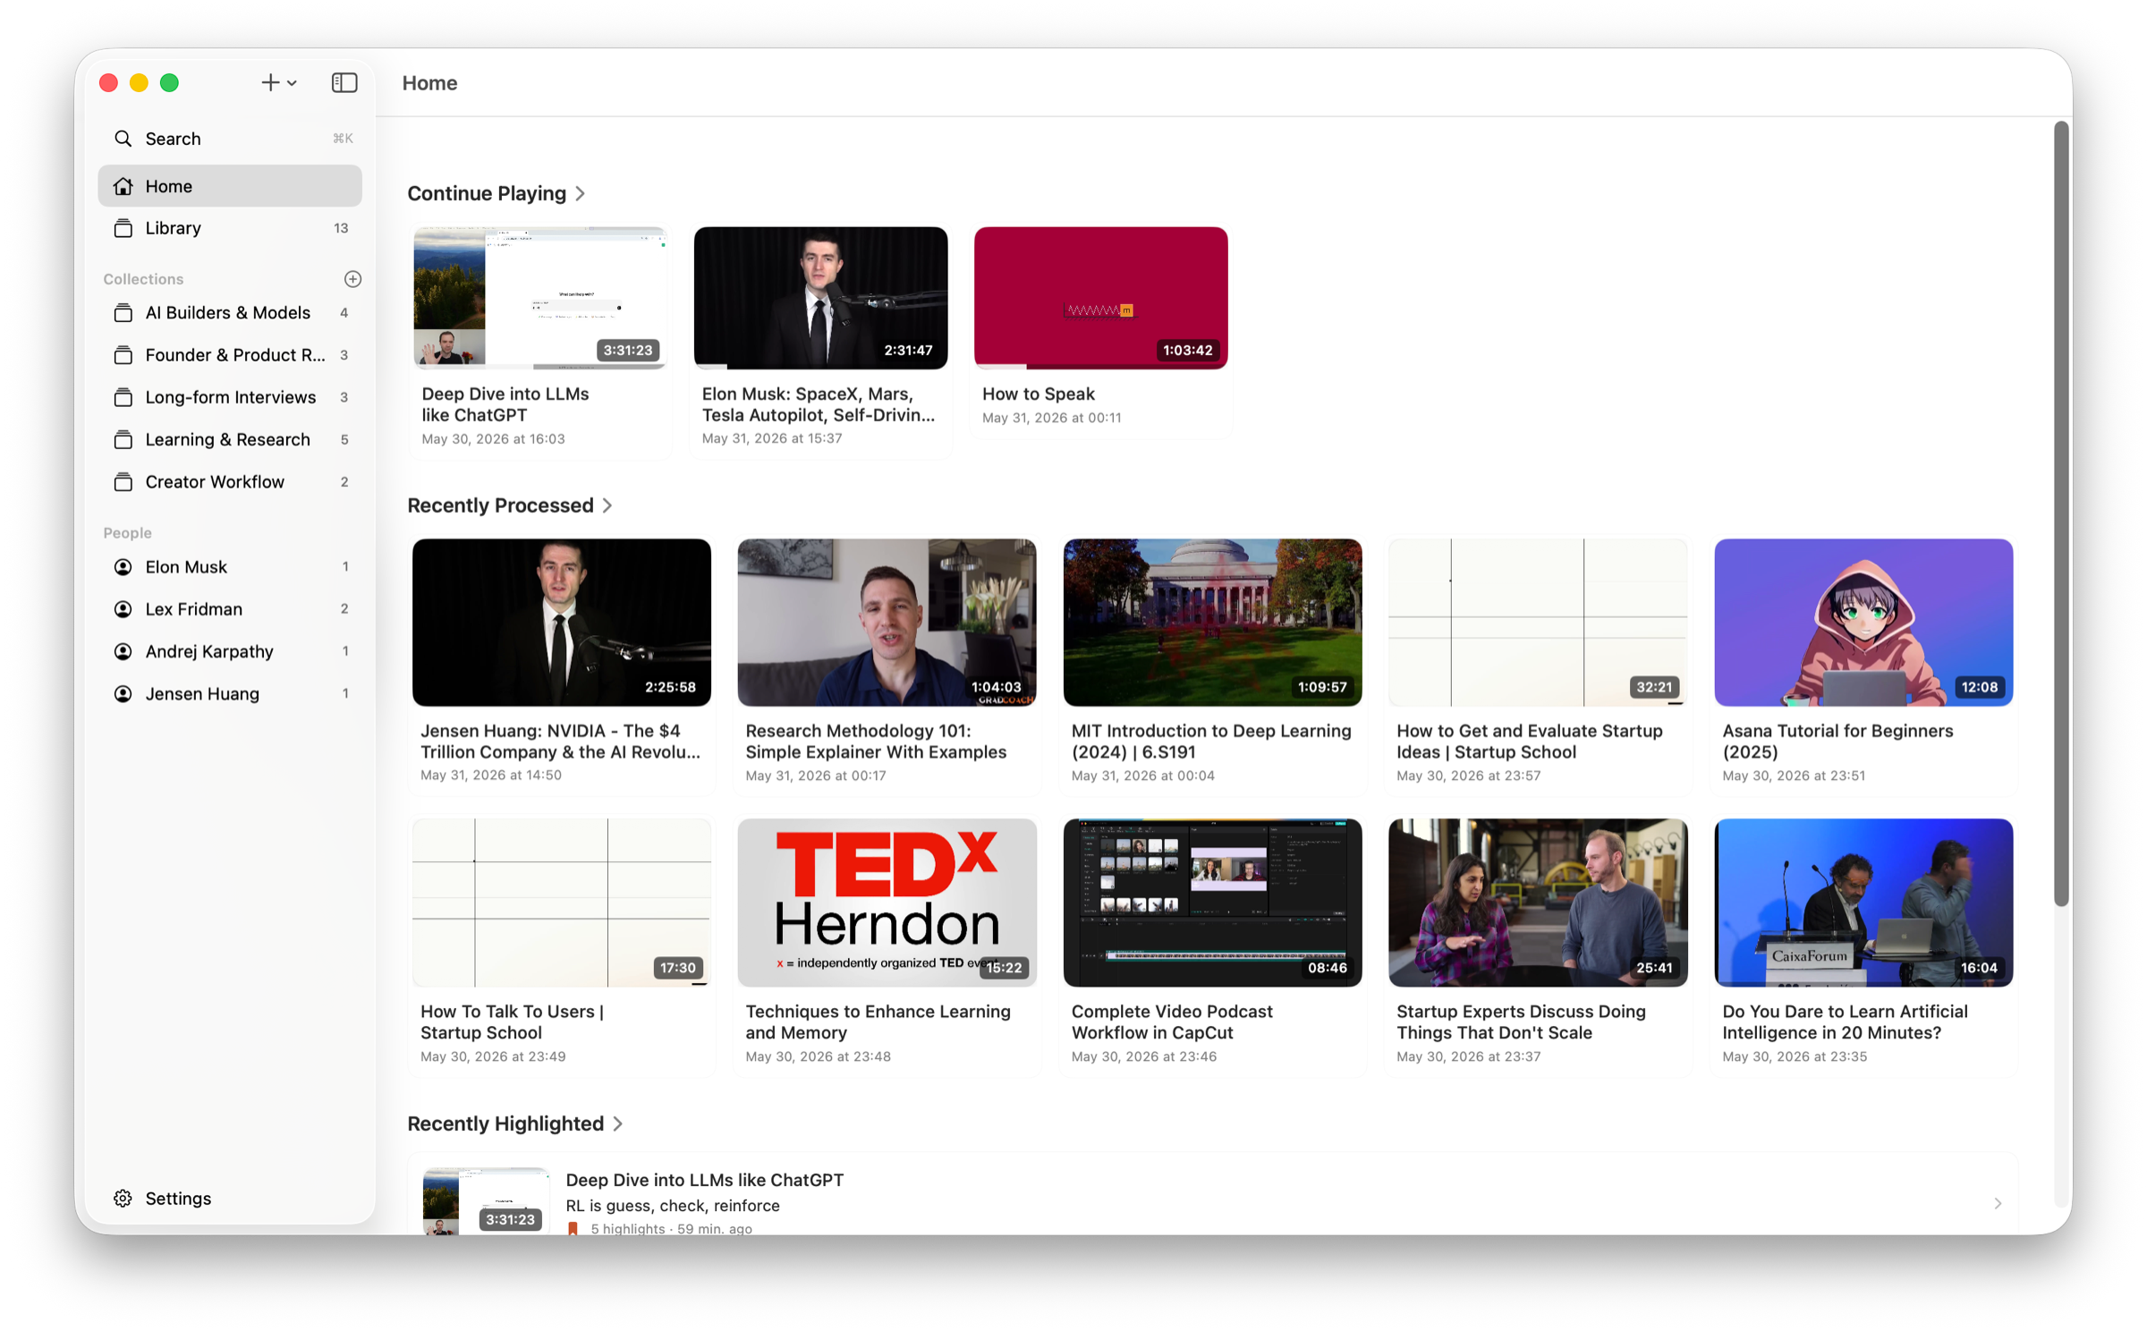The image size is (2147, 1331).
Task: Click Long-form Interviews collection icon
Action: [x=123, y=397]
